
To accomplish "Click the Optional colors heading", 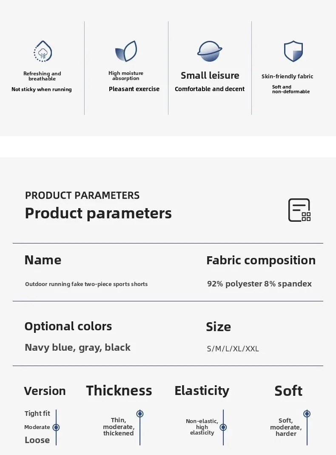I will pyautogui.click(x=68, y=326).
